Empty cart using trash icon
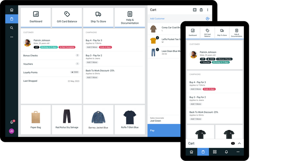The height and width of the screenshot is (161, 286). pyautogui.click(x=201, y=10)
